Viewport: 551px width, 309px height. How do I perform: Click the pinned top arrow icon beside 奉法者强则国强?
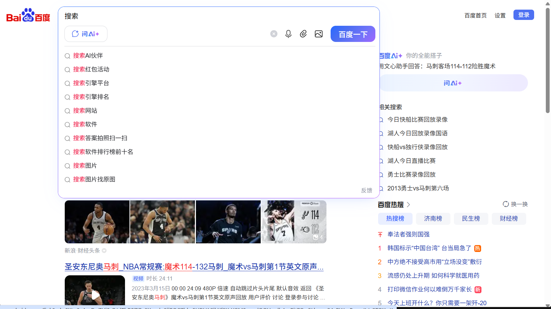pyautogui.click(x=380, y=234)
